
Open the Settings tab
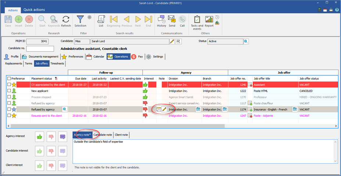pyautogui.click(x=155, y=57)
